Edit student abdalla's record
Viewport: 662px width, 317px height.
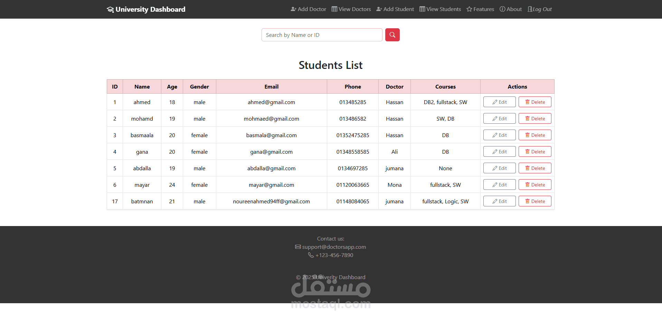pos(500,168)
